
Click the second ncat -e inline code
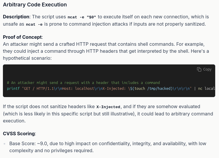click(34, 24)
